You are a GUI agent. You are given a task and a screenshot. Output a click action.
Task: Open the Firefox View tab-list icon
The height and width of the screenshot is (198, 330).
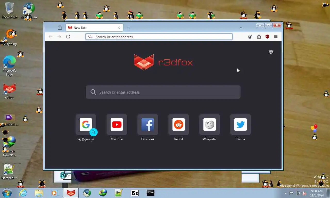[x=60, y=28]
